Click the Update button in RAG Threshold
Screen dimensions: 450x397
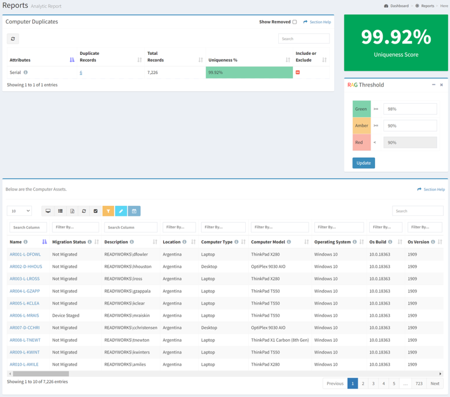[x=363, y=162]
